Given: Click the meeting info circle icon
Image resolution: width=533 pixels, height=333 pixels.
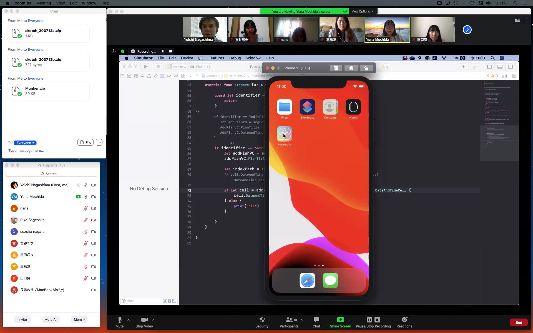Looking at the screenshot, I should 114,51.
